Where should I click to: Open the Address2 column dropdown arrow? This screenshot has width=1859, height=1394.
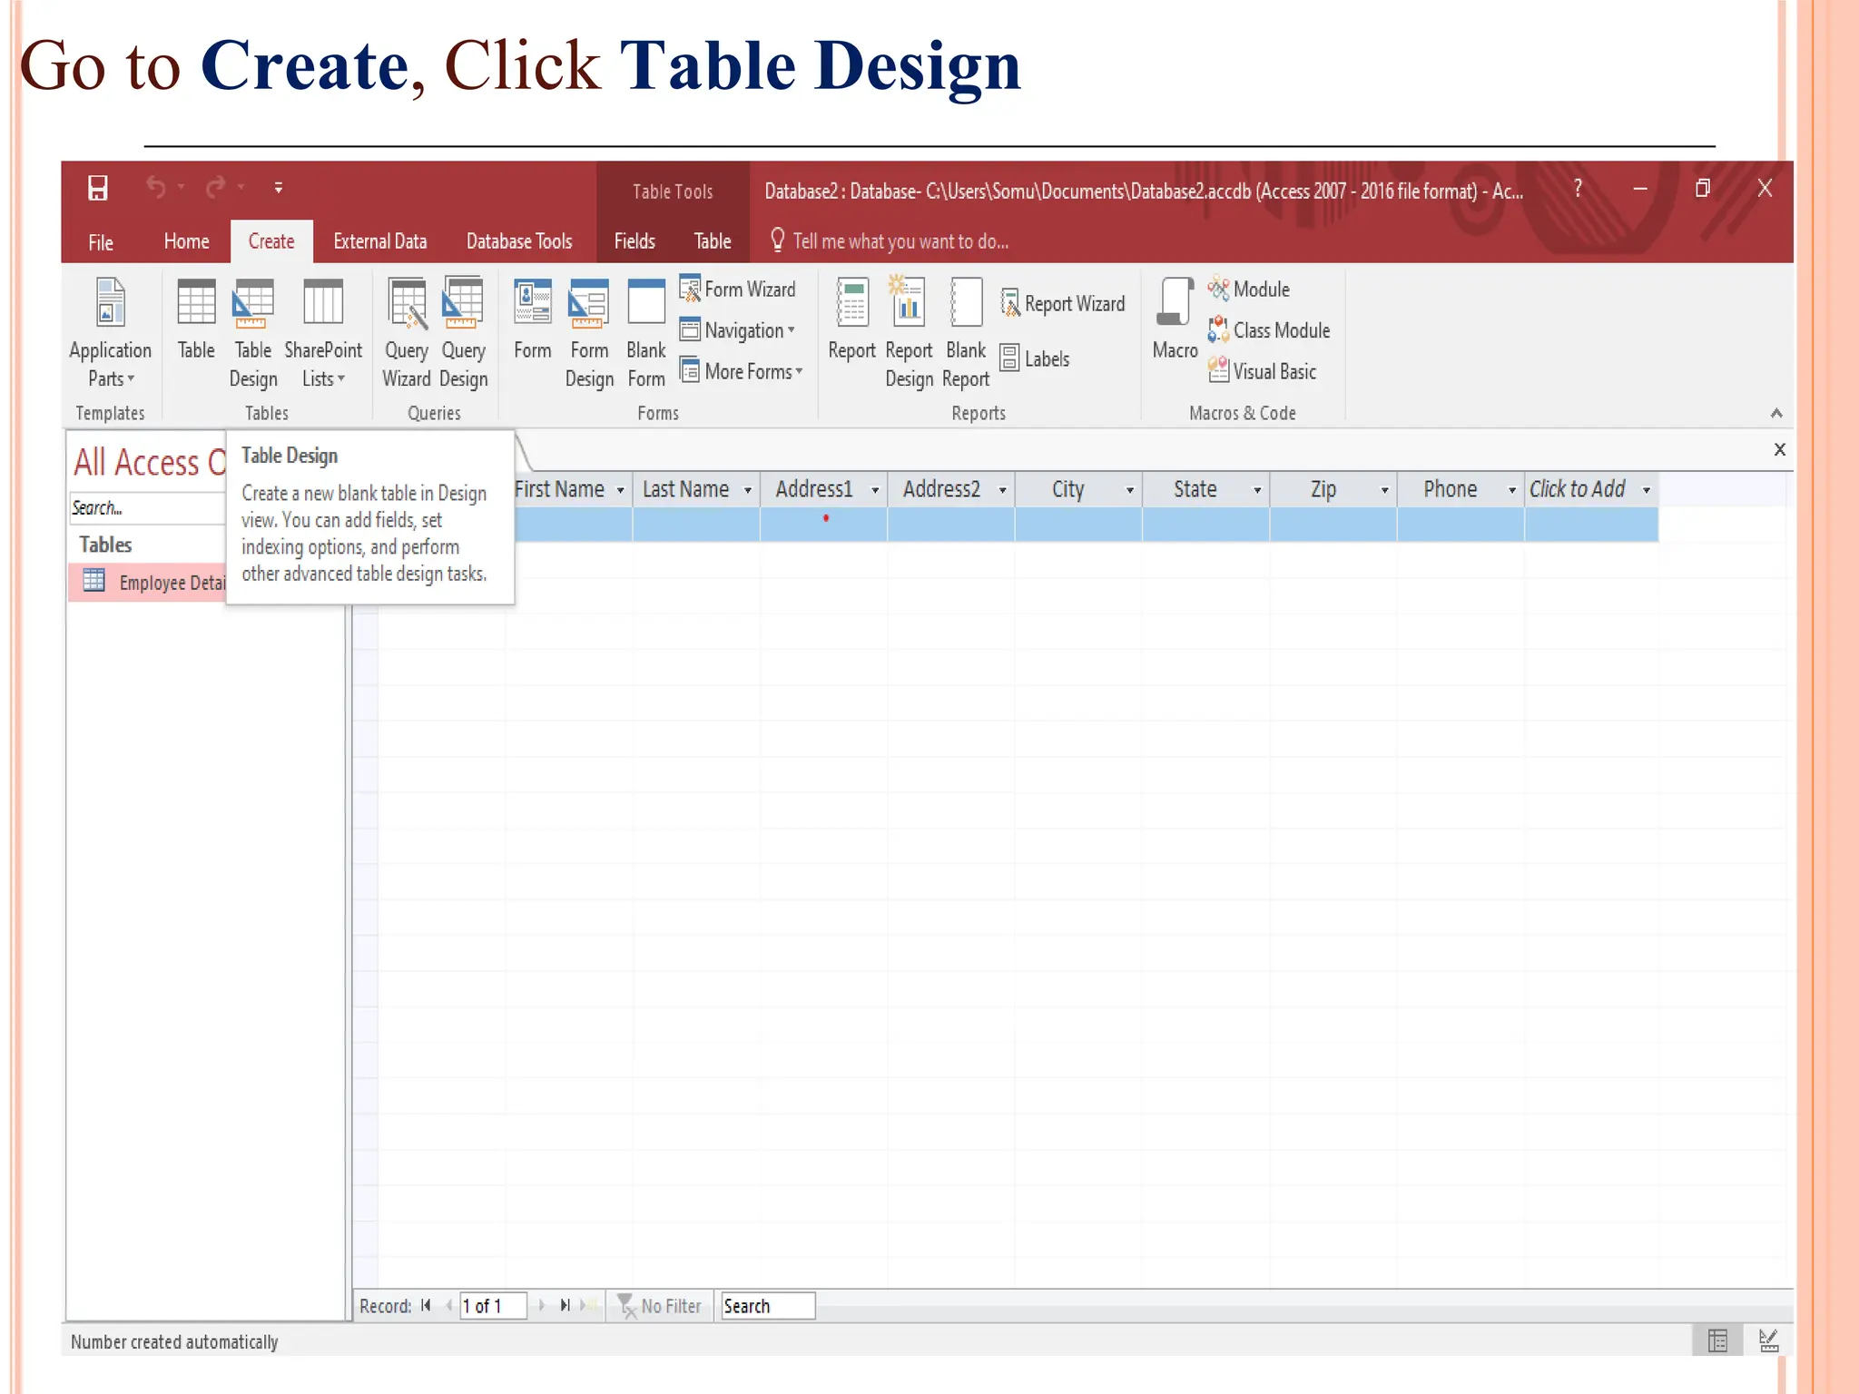click(1002, 490)
